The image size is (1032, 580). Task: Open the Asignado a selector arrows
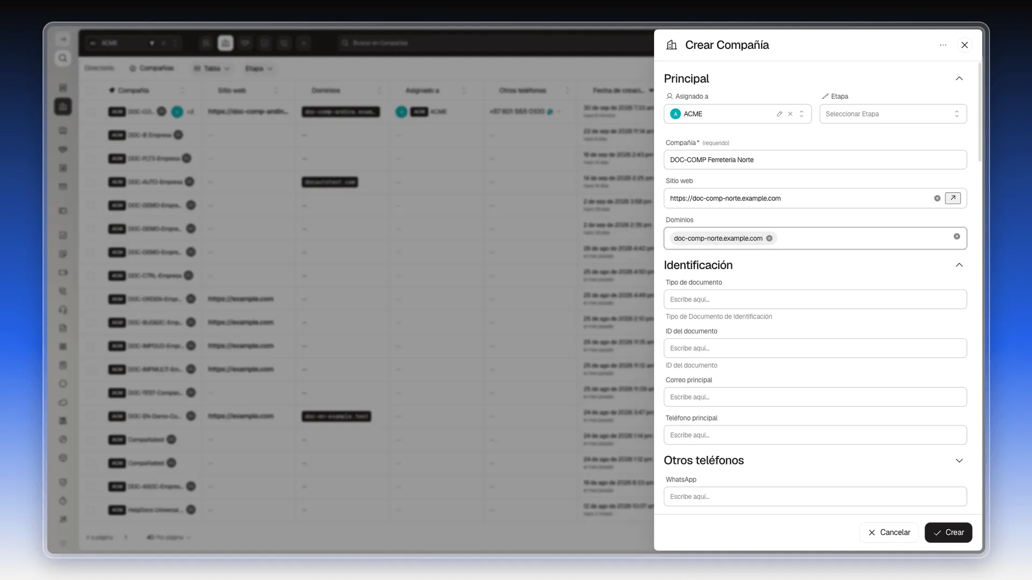coord(801,114)
